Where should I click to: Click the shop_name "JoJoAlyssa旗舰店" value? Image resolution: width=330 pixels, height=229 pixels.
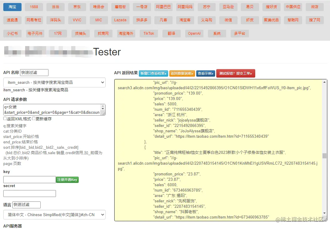(197, 131)
